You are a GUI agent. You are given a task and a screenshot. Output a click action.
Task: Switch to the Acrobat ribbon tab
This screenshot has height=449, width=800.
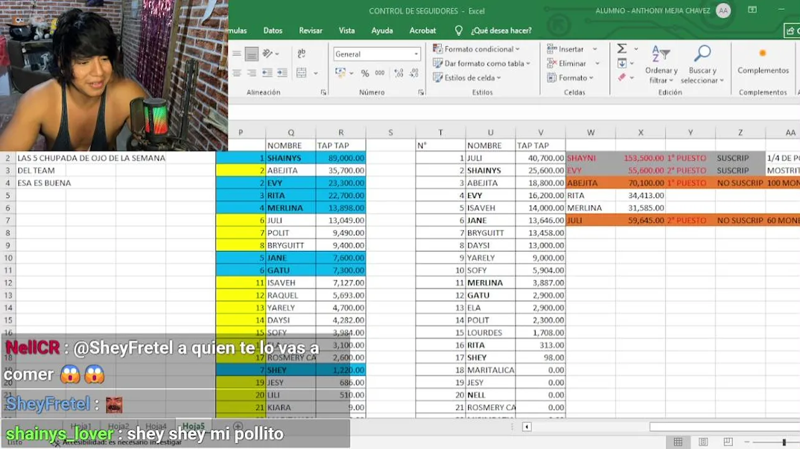click(423, 31)
